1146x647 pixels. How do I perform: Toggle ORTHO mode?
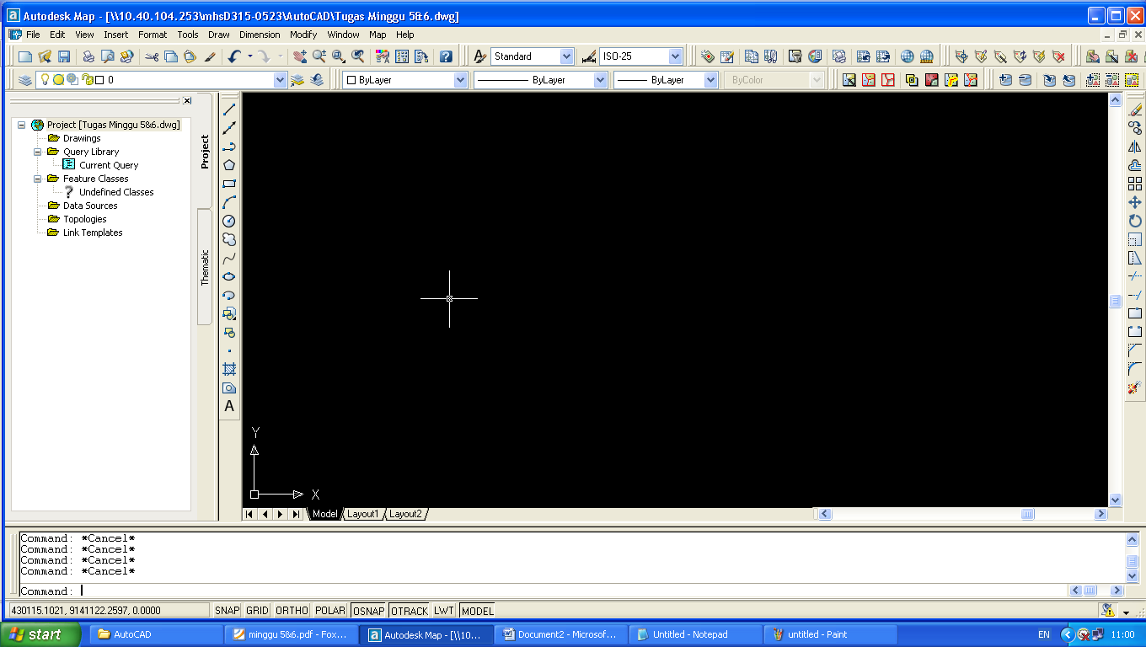(292, 611)
